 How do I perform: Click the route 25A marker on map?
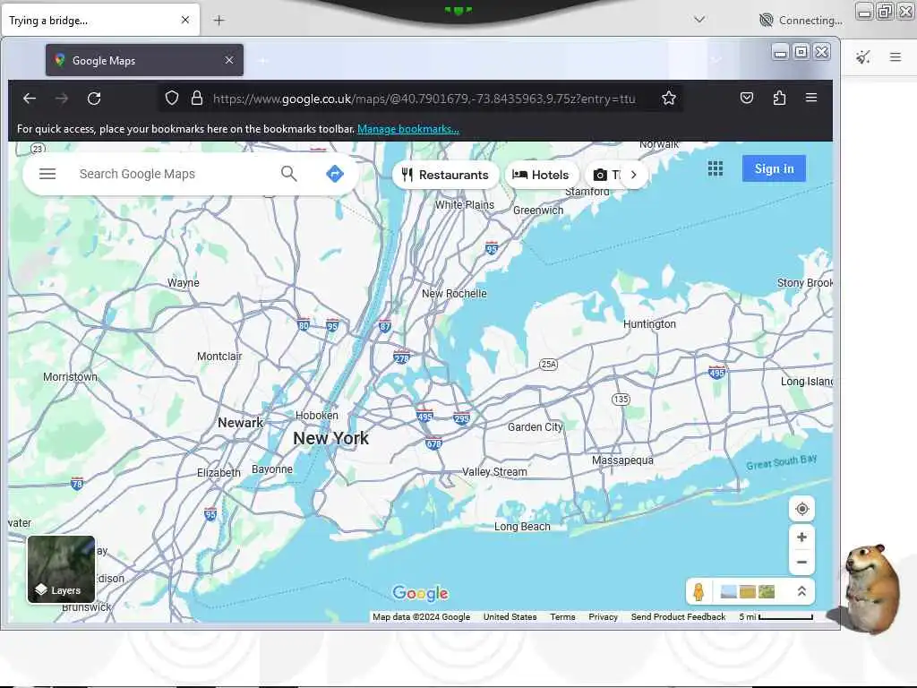[548, 364]
